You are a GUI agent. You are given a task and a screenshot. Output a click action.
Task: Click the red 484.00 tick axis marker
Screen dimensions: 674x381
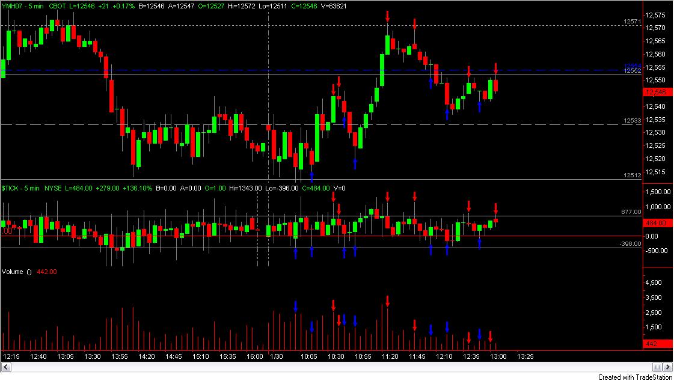point(658,223)
